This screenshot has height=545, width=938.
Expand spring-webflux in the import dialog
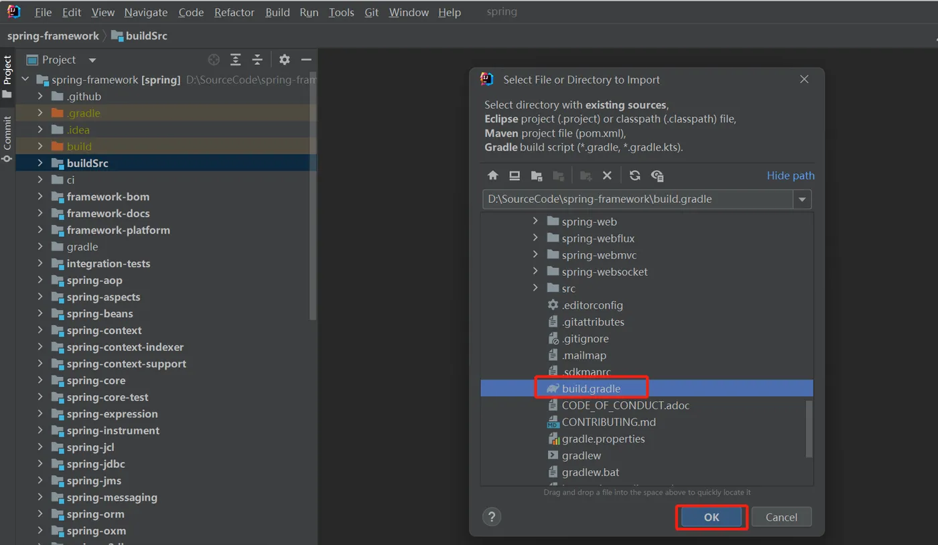[535, 238]
